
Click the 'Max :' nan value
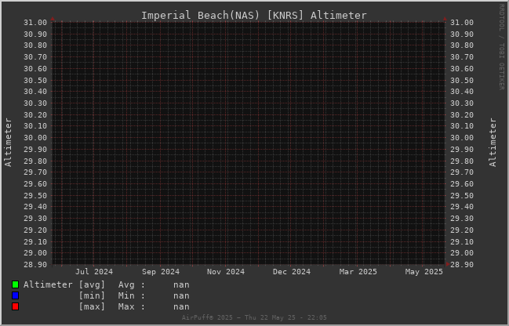coord(181,306)
